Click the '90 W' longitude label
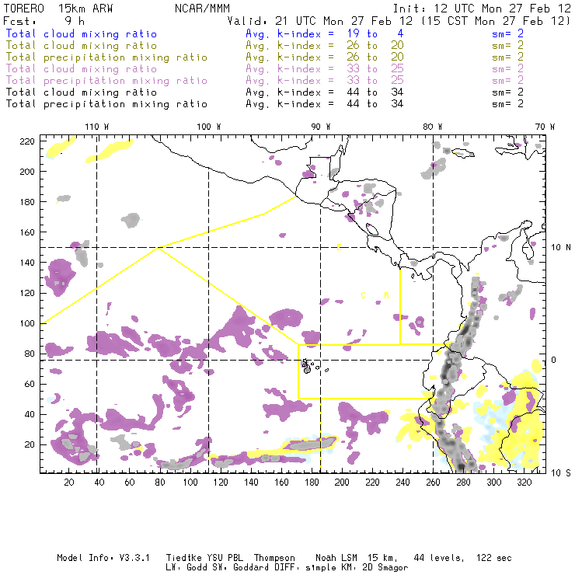 [321, 127]
